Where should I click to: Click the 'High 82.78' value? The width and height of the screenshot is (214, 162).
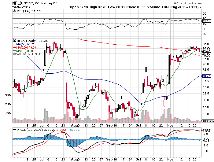point(98,7)
